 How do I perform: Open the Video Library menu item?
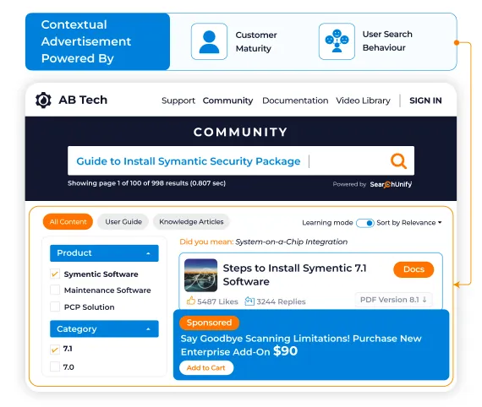pyautogui.click(x=363, y=100)
